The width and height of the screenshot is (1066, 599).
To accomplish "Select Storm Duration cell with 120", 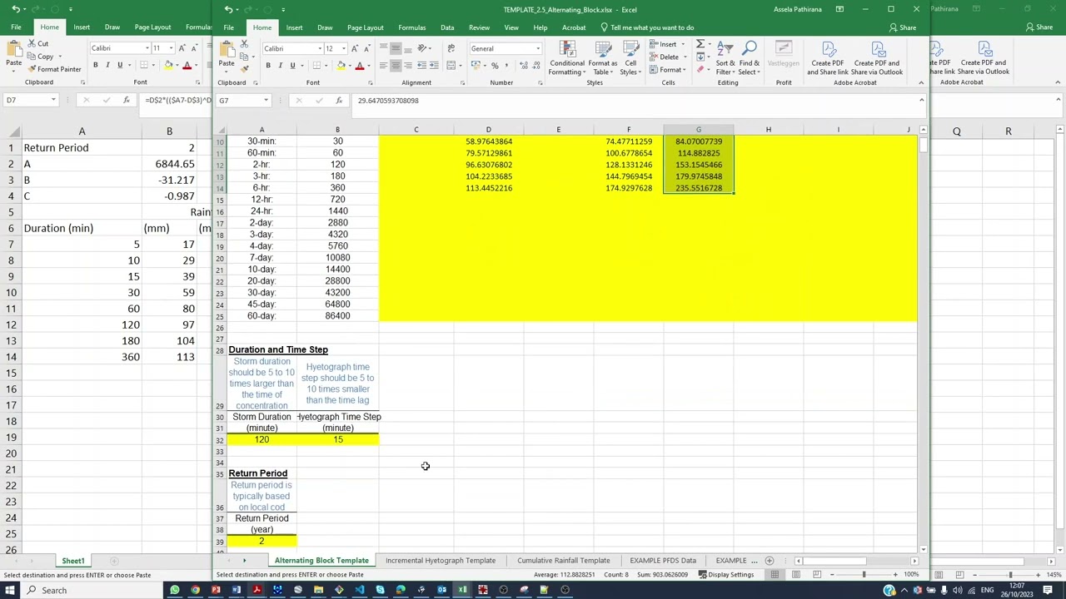I will tap(262, 439).
